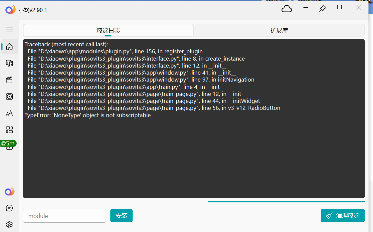Open the record disc sidebar icon
Image resolution: width=373 pixels, height=232 pixels.
tap(9, 97)
